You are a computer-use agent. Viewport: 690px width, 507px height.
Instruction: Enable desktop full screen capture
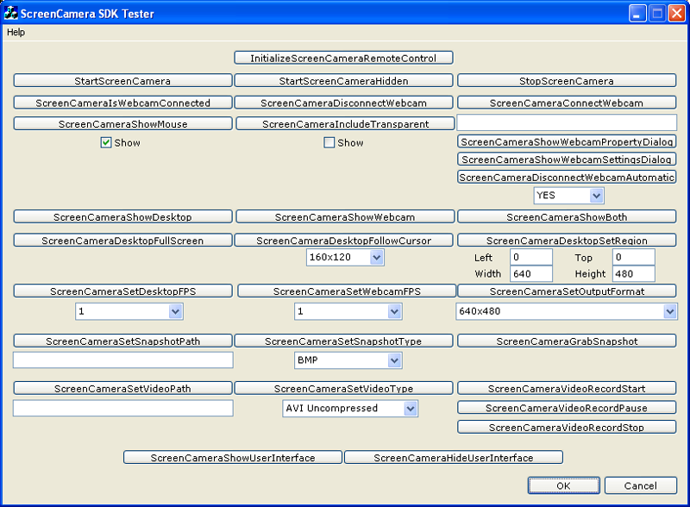tap(122, 240)
